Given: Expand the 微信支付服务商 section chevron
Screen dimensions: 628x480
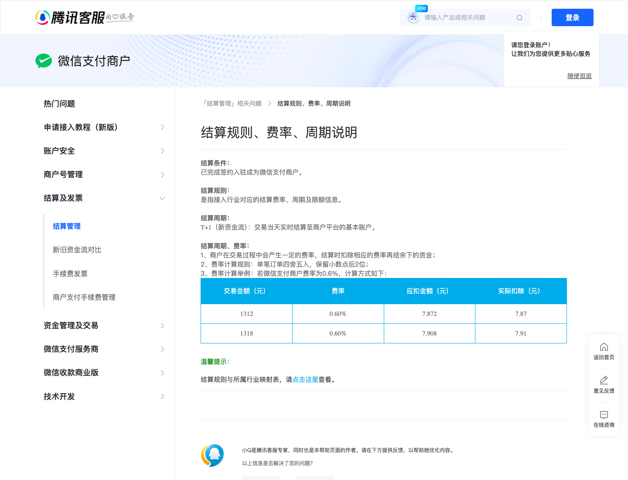Looking at the screenshot, I should click(163, 349).
